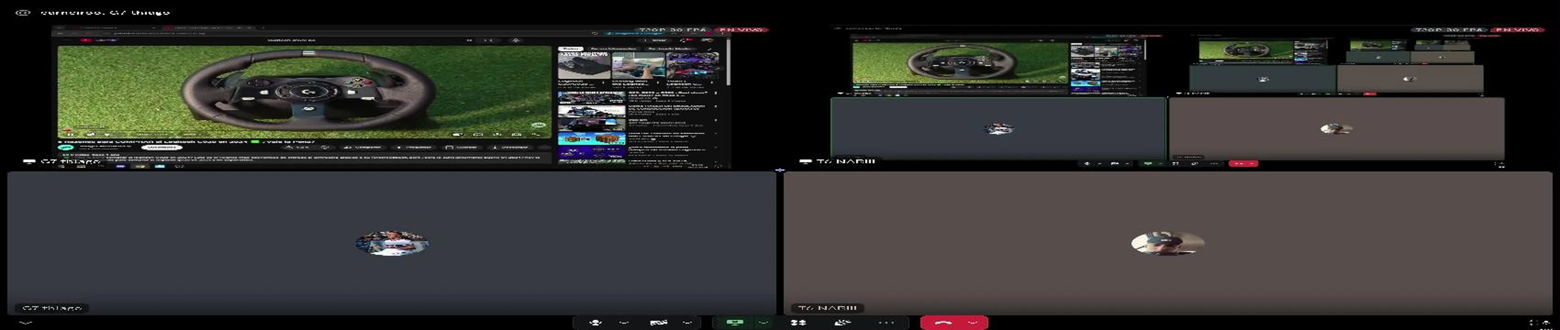Image resolution: width=1560 pixels, height=330 pixels.
Task: Select T7 NABIIL's avatar tile
Action: click(x=1169, y=243)
